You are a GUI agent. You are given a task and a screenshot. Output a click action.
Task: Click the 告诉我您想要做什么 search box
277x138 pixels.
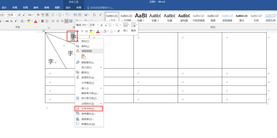[102, 8]
